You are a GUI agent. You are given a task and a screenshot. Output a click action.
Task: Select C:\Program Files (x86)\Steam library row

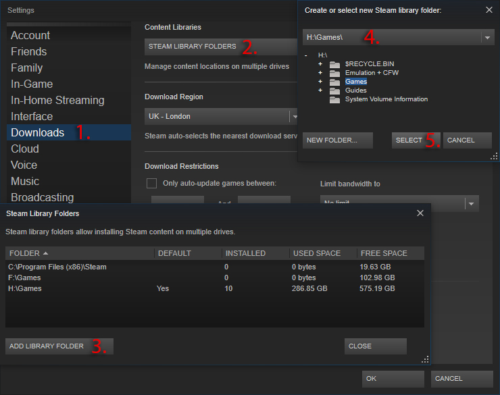coord(215,267)
